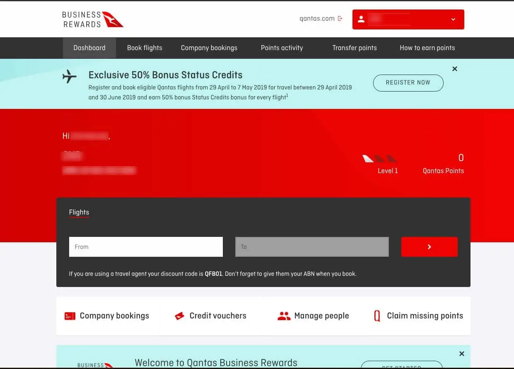
Task: Select the Flights tab in the search panel
Action: (x=79, y=212)
